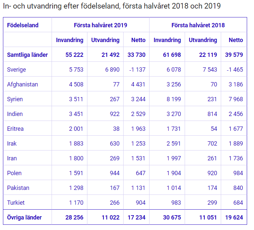254x230 pixels.
Task: Click the Samtliga länder row label
Action: tap(27, 55)
